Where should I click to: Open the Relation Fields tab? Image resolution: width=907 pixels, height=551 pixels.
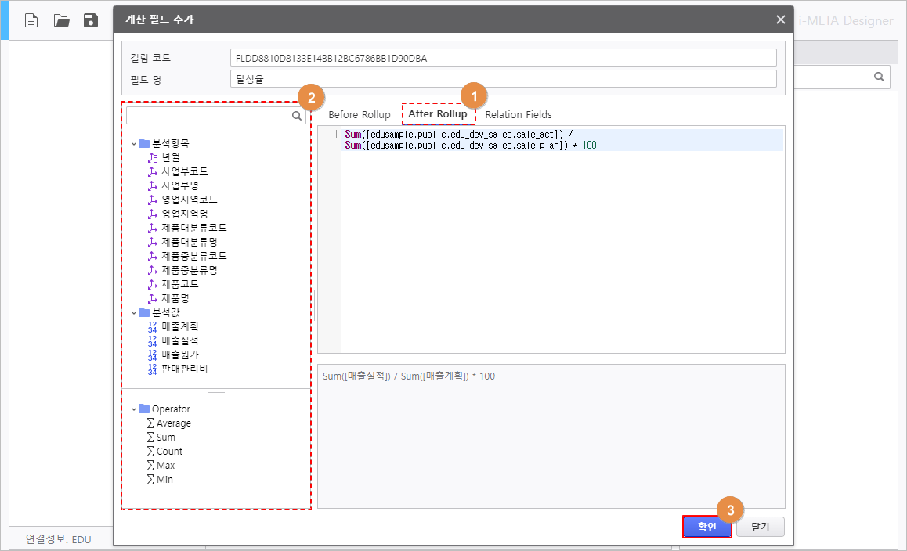519,114
